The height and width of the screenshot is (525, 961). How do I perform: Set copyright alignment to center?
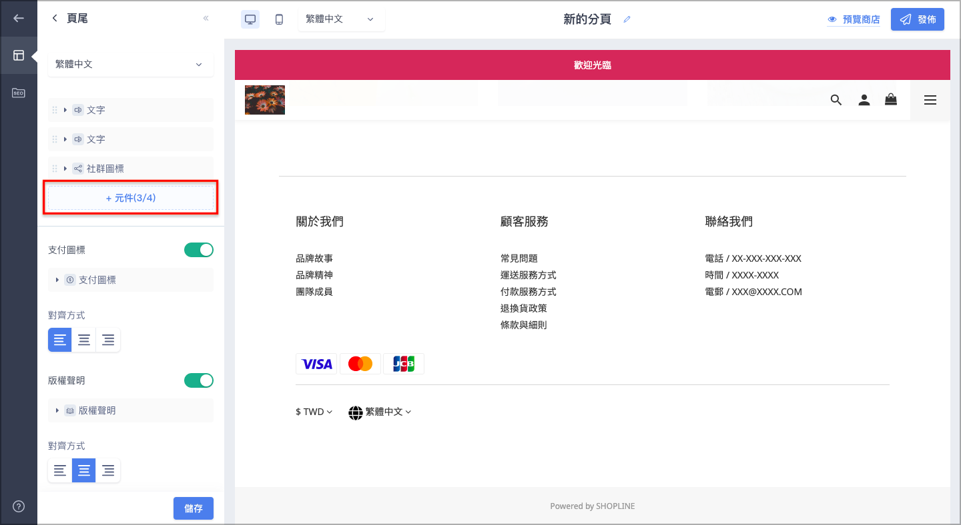click(x=84, y=470)
